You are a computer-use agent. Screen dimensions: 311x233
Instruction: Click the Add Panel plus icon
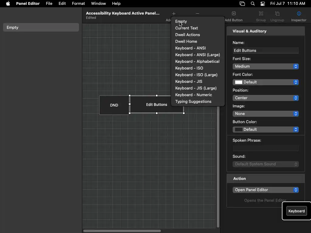[x=174, y=13]
